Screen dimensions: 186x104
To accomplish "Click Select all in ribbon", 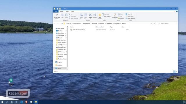I will point(129,14).
